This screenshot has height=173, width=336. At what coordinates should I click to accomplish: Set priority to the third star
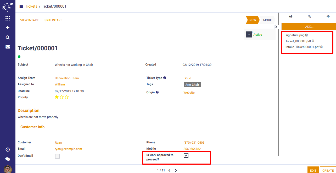(x=67, y=97)
